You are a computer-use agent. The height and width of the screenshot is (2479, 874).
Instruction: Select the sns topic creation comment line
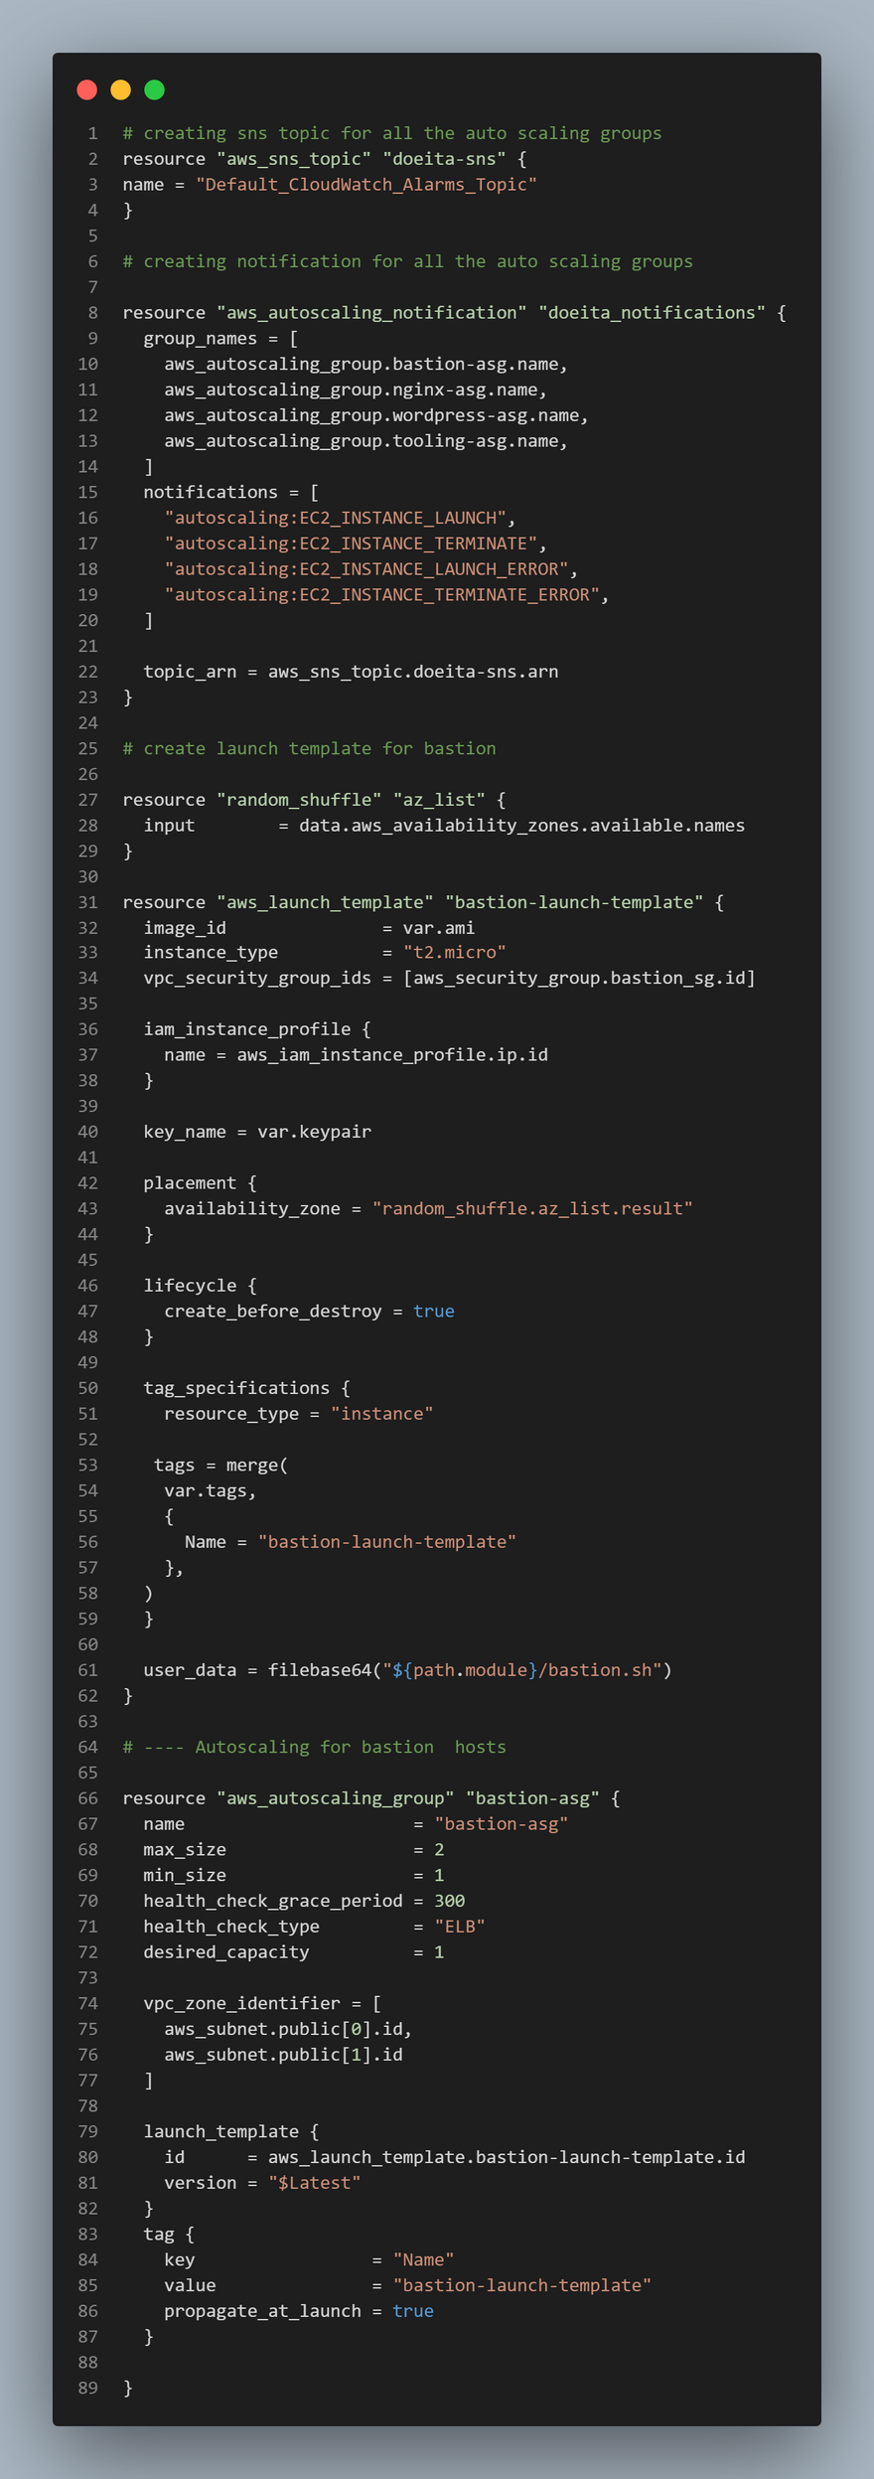pyautogui.click(x=392, y=133)
